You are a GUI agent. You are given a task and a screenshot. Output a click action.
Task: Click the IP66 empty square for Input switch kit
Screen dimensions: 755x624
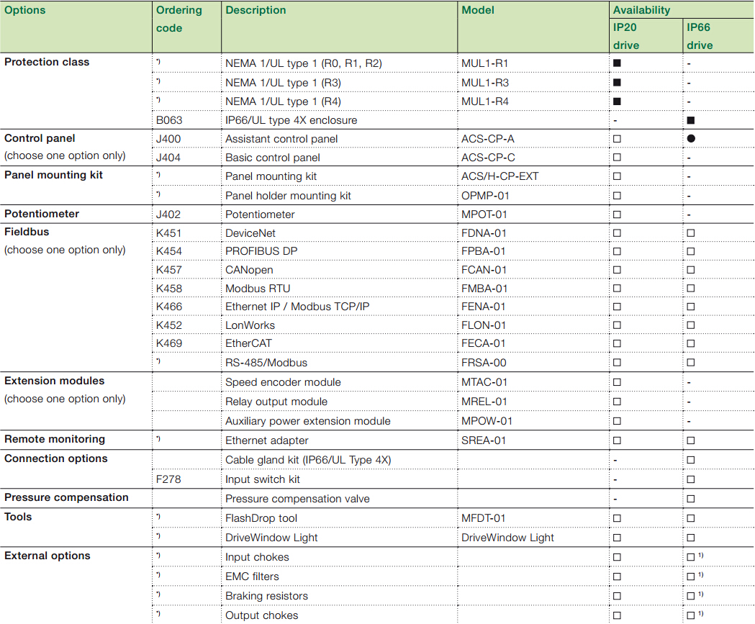click(690, 479)
